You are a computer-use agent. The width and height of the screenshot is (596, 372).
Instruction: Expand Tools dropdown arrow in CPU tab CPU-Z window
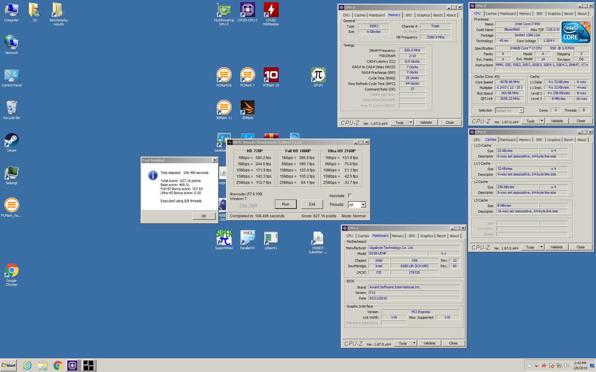[x=542, y=121]
